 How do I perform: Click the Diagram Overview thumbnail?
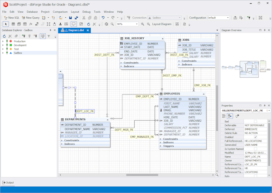pos(244,68)
